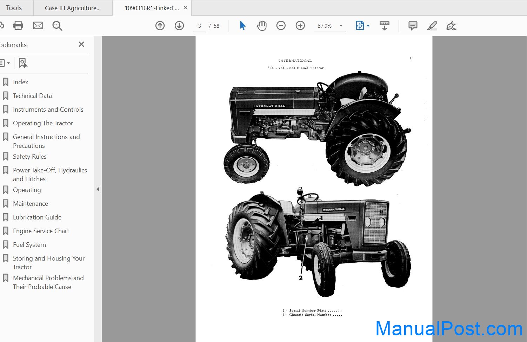
Task: Open General Instructions and Precautions bookmark
Action: pos(46,141)
